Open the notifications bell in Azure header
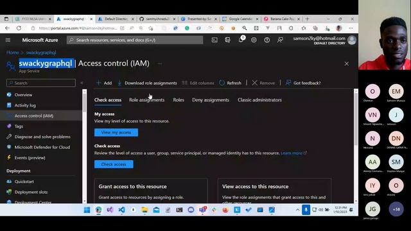 pyautogui.click(x=241, y=40)
